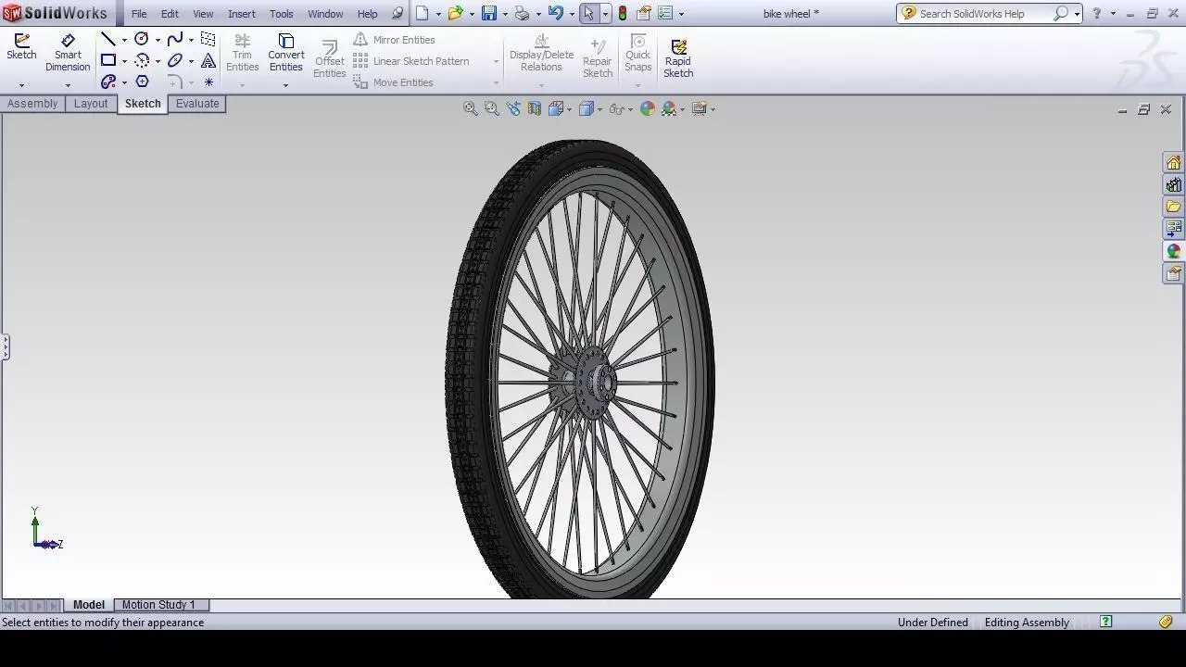Select the Circle sketch tool
The width and height of the screenshot is (1186, 667).
[142, 39]
